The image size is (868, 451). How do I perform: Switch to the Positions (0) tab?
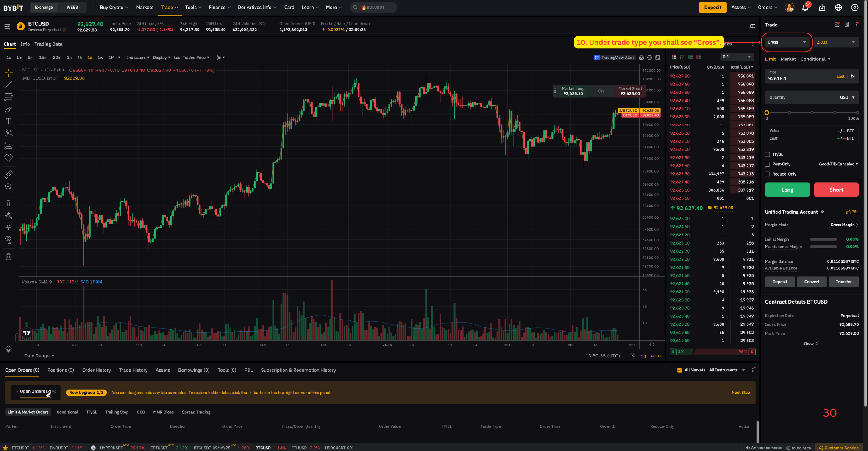click(61, 370)
